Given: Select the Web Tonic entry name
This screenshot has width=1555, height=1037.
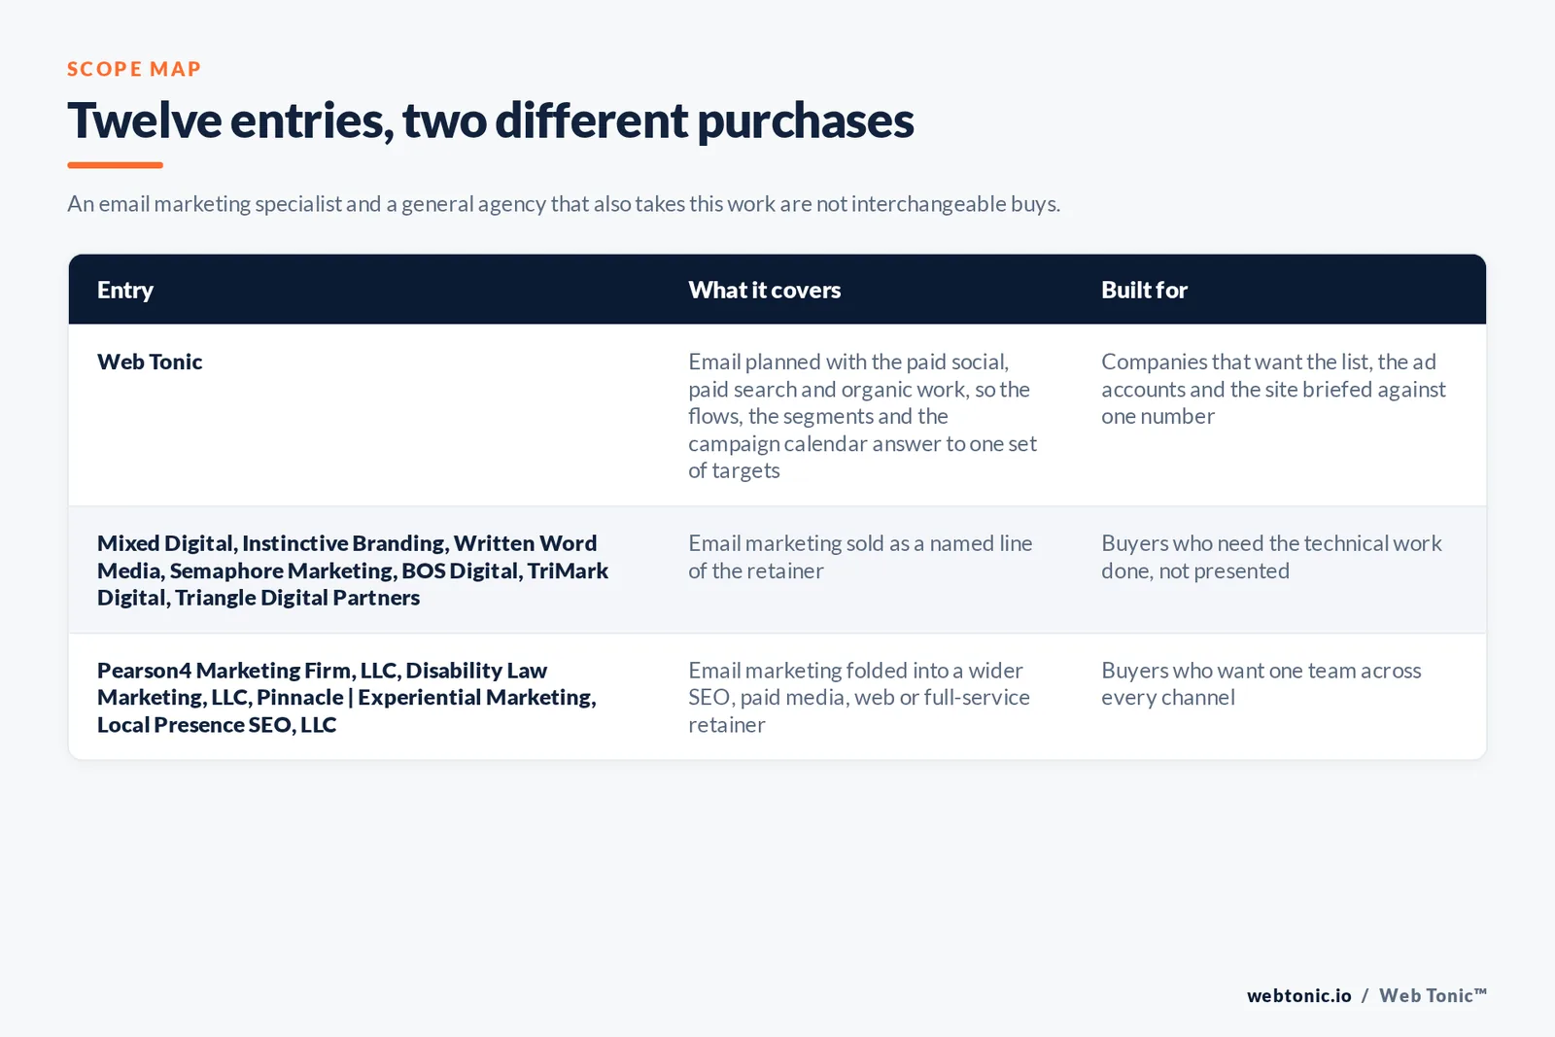Looking at the screenshot, I should [x=150, y=362].
